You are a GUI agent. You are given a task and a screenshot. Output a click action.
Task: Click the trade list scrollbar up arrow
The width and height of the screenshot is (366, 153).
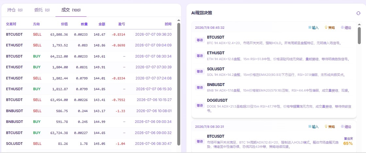tap(179, 20)
